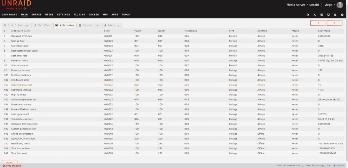The width and height of the screenshot is (348, 168).
Task: Select the Power cycle count attribute
Action: tap(21, 70)
